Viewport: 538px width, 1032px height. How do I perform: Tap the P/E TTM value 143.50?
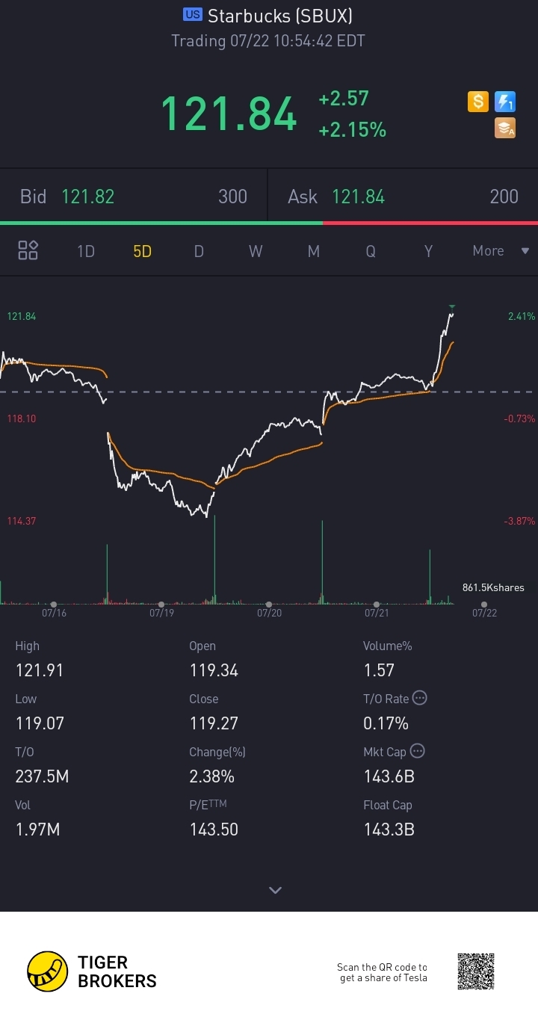click(x=214, y=829)
